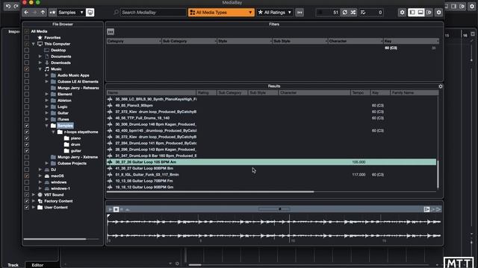Toggle the All Media checkbox
The image size is (478, 268).
click(27, 31)
